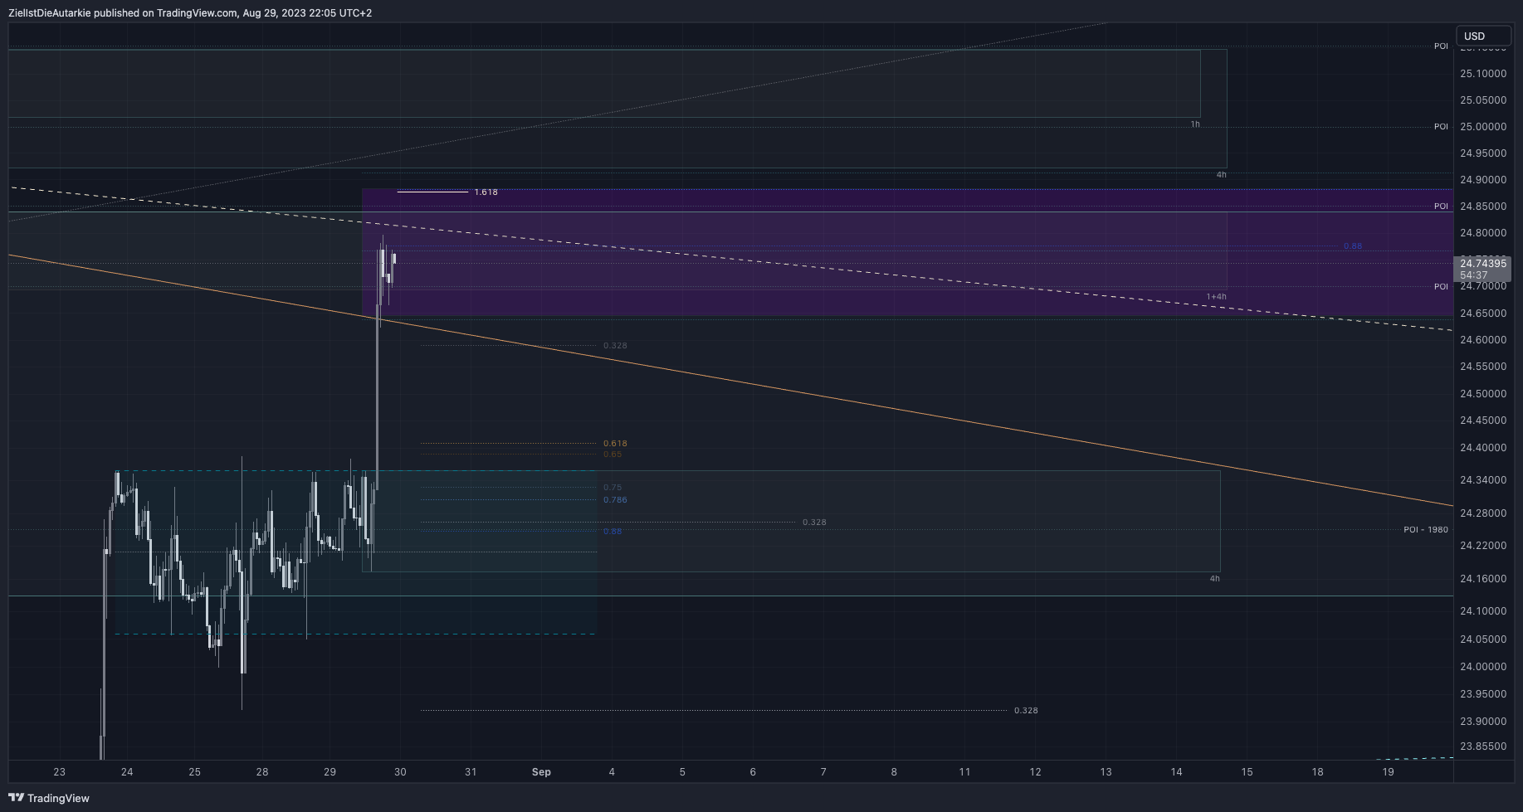Image resolution: width=1523 pixels, height=812 pixels.
Task: Click the 25.00000 price axis label
Action: [1483, 127]
